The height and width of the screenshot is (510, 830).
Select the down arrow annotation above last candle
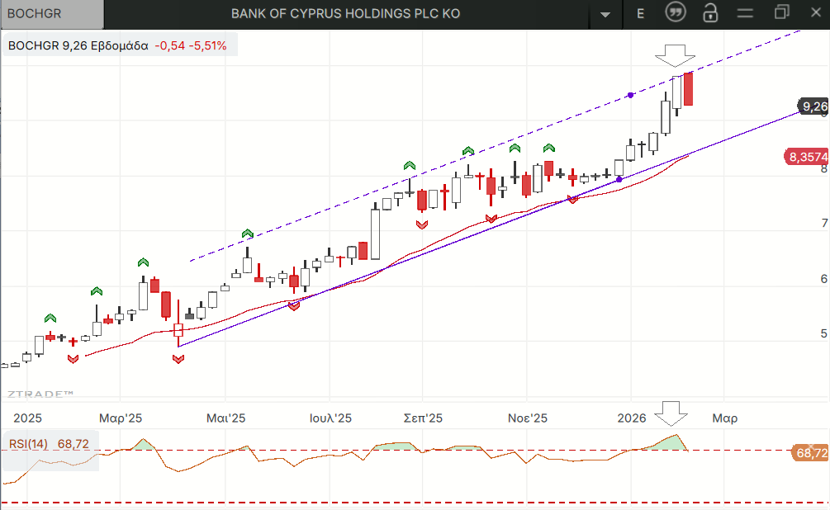pos(676,56)
